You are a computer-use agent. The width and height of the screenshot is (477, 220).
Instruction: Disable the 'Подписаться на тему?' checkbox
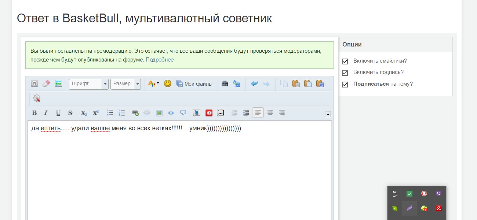[x=345, y=85]
